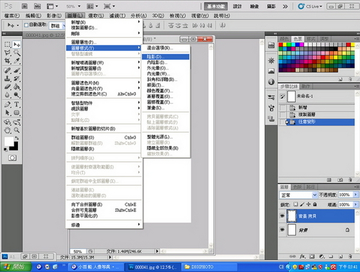Select the Eraser tool
The width and height of the screenshot is (360, 272).
tap(7, 86)
